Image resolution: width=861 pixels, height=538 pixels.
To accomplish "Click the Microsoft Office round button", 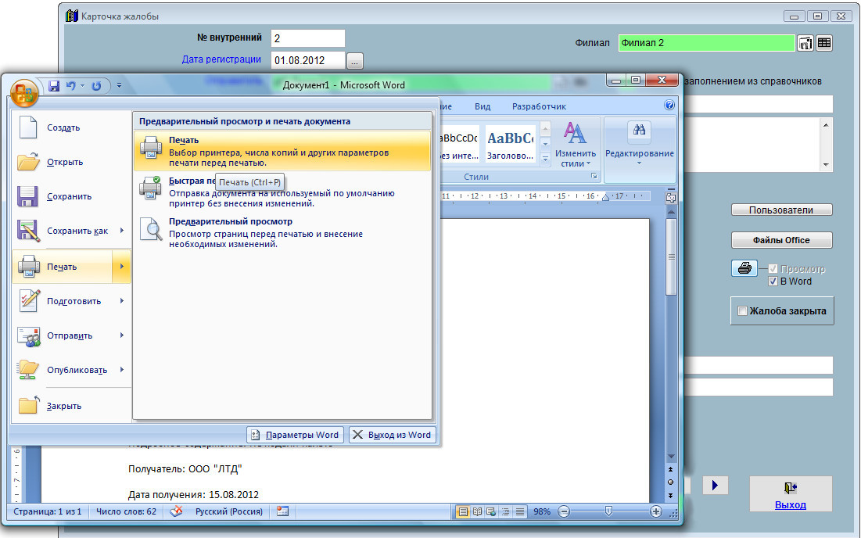I will (x=24, y=93).
